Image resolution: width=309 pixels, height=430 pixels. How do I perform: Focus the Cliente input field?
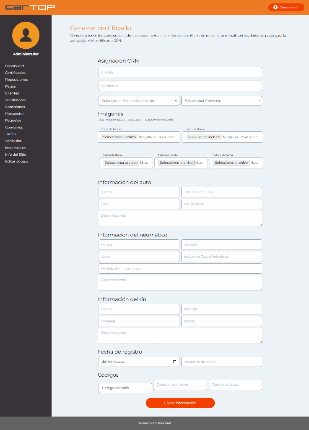coord(180,72)
